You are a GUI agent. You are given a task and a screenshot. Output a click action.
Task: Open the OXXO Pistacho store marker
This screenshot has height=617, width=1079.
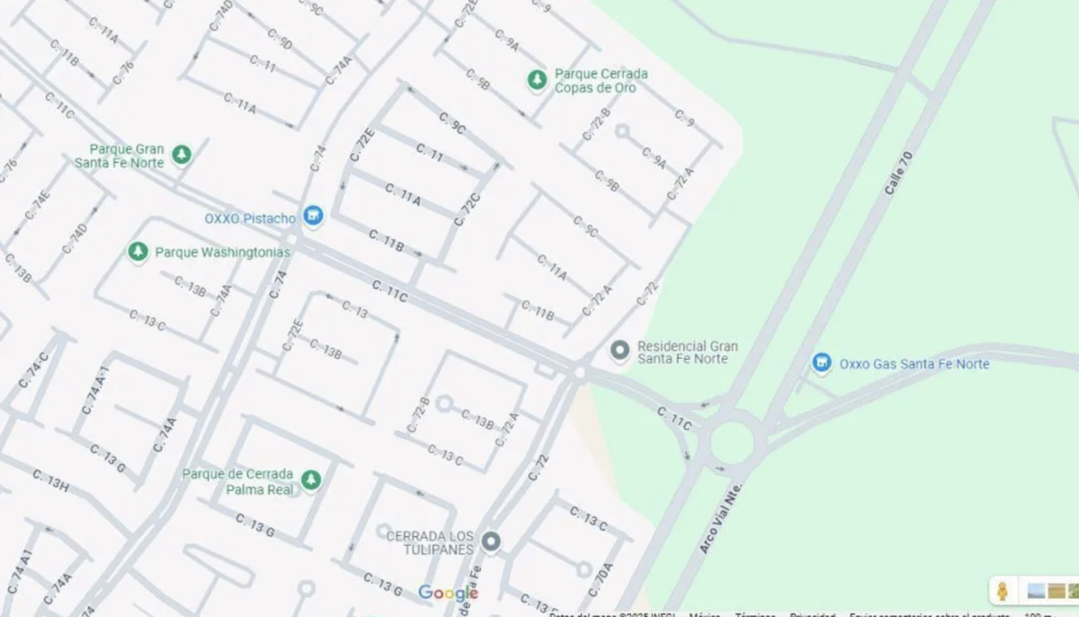[x=313, y=216]
